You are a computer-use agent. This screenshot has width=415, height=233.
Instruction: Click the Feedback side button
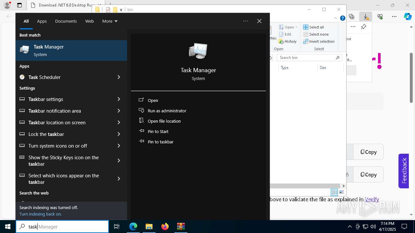point(404,171)
